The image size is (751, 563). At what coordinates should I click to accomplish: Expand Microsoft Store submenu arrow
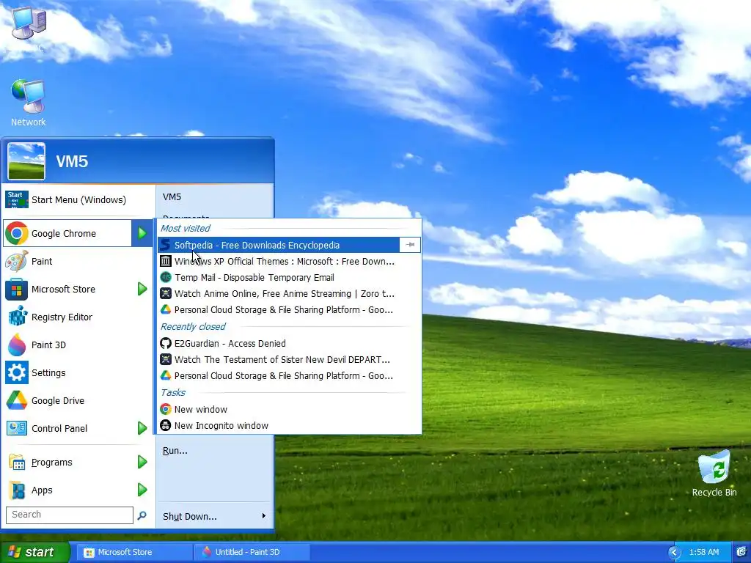[142, 289]
